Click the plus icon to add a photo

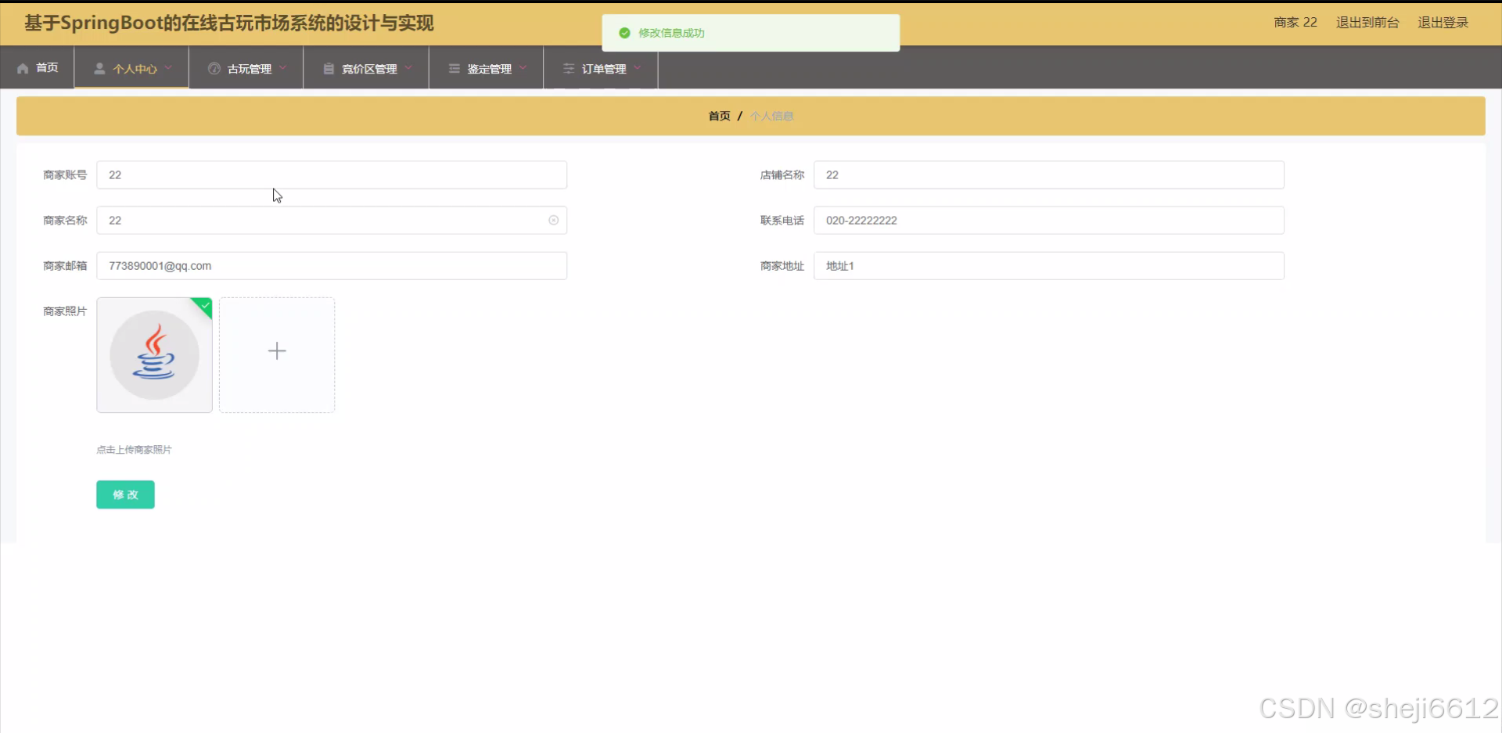click(276, 351)
